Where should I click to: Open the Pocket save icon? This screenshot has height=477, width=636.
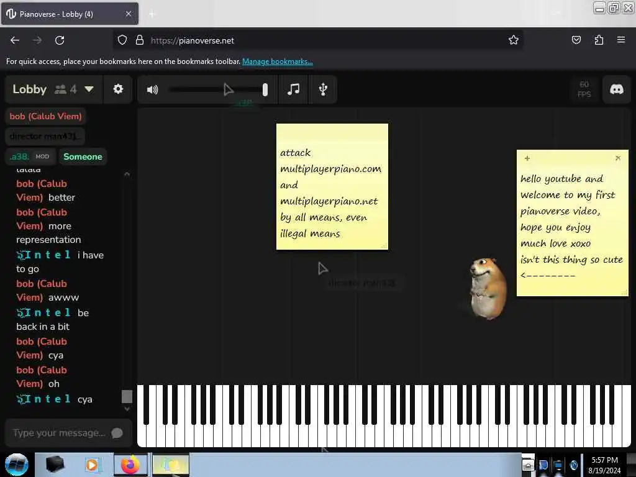click(576, 40)
